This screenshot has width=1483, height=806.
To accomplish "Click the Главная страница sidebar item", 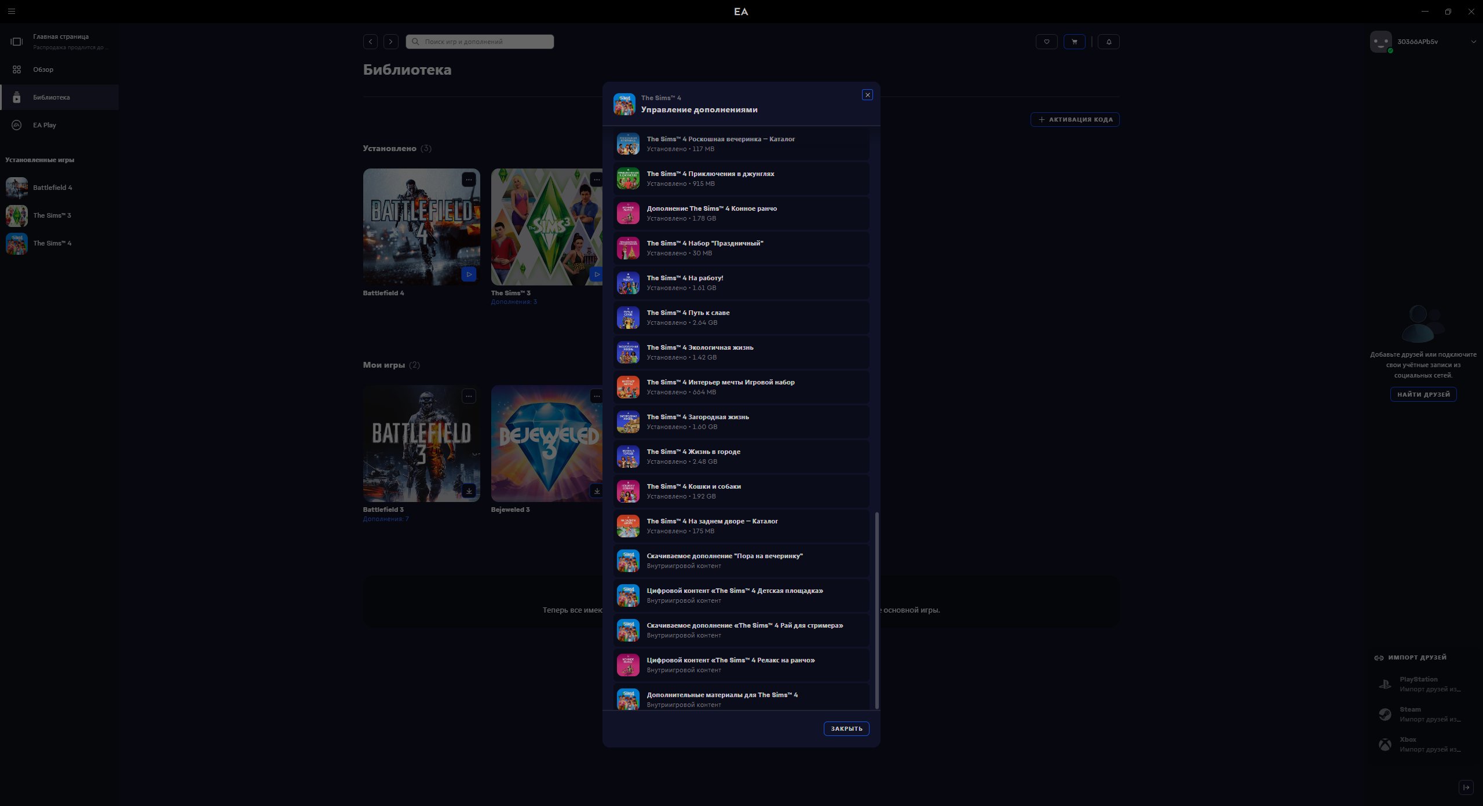I will (59, 41).
